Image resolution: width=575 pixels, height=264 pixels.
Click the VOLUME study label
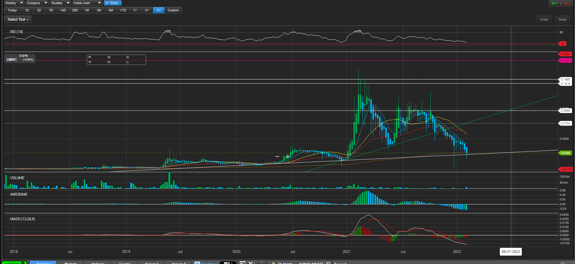[x=17, y=178]
